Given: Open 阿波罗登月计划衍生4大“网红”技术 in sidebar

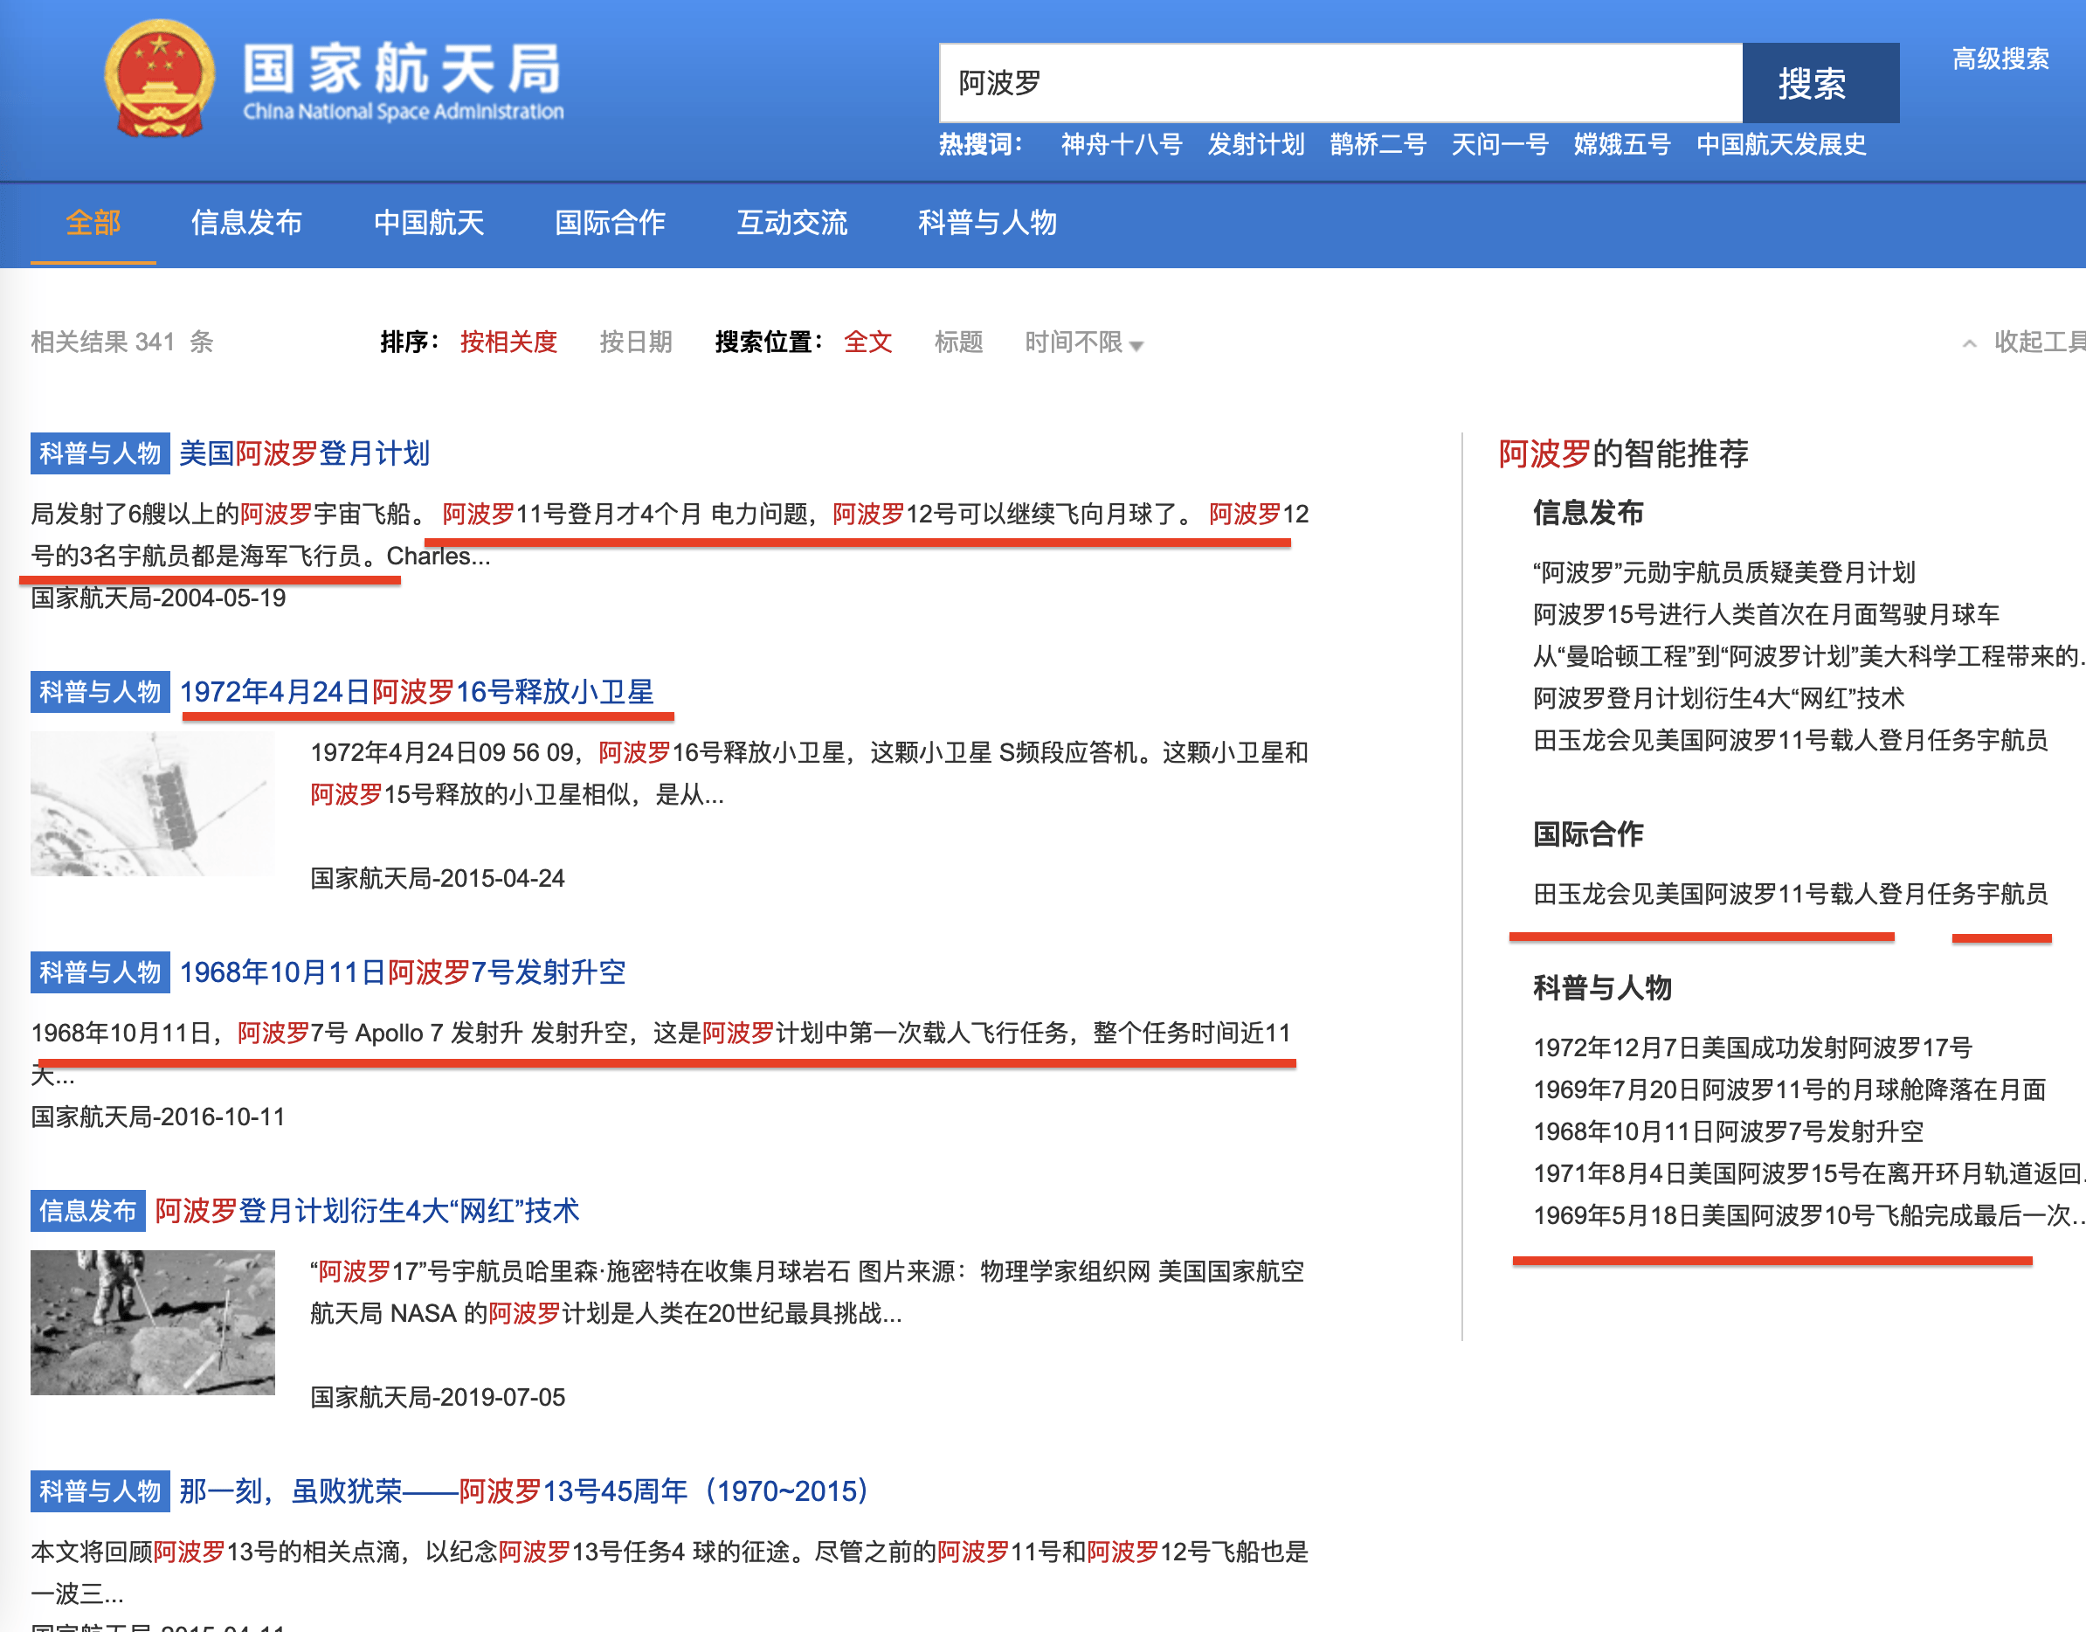Looking at the screenshot, I should pyautogui.click(x=1718, y=698).
